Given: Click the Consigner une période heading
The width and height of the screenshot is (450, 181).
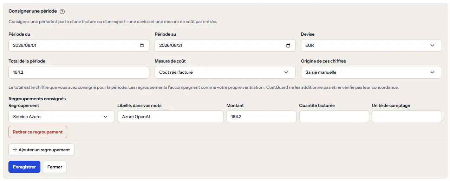Looking at the screenshot, I should [33, 11].
